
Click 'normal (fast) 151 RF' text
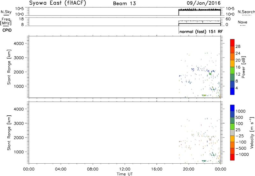coord(201,31)
